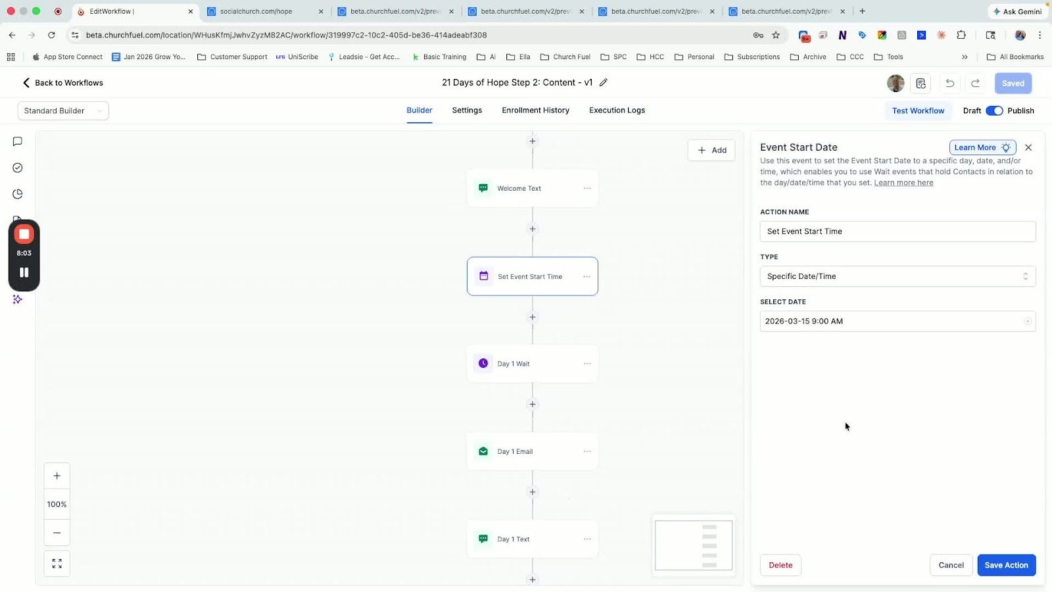Go Back to Workflows
The height and width of the screenshot is (592, 1052).
63,83
